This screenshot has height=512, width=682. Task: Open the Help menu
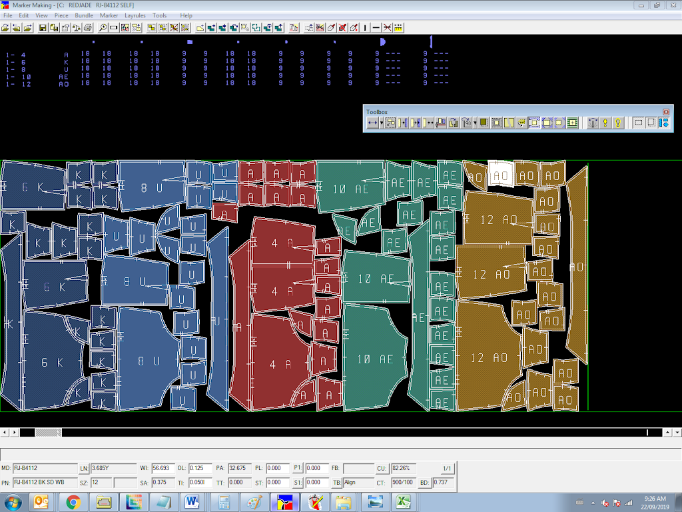pos(186,16)
